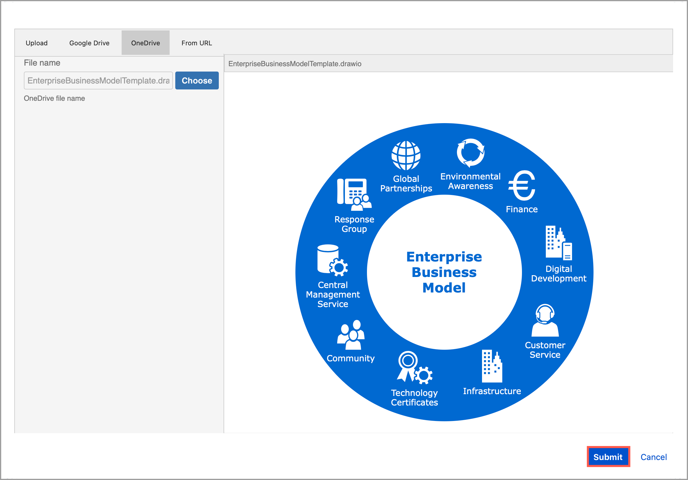Switch to the From URL tab
Viewport: 688px width, 480px height.
click(196, 43)
